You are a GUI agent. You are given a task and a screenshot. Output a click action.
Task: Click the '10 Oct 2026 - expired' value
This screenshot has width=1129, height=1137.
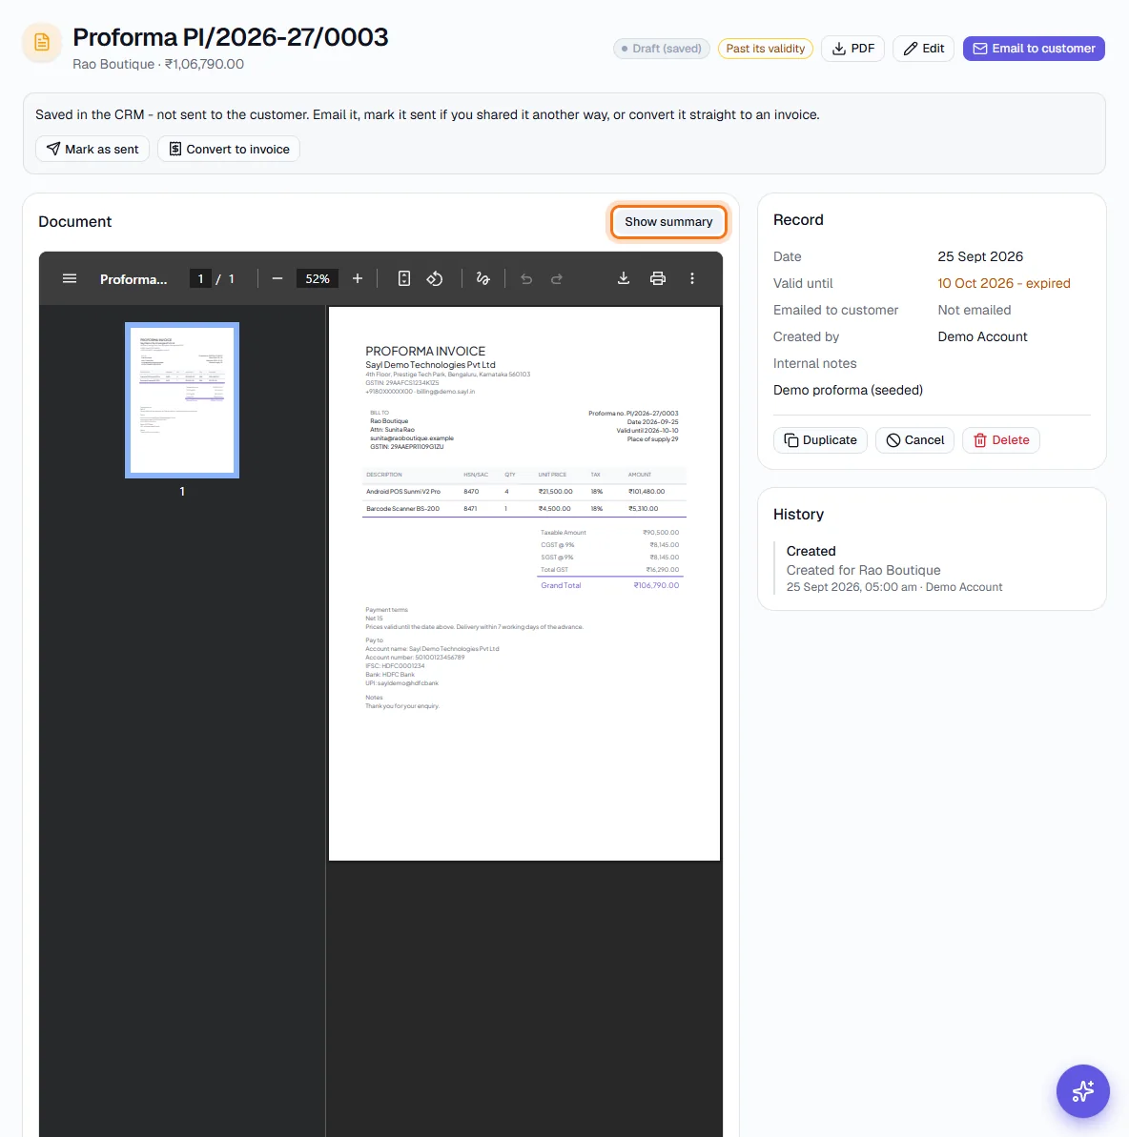[1003, 283]
